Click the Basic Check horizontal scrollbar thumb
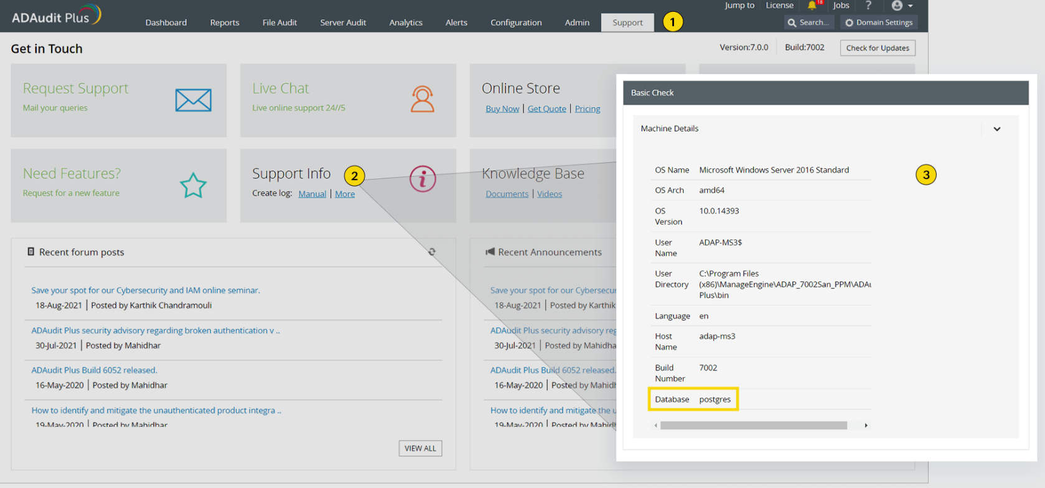This screenshot has height=488, width=1045. (754, 425)
